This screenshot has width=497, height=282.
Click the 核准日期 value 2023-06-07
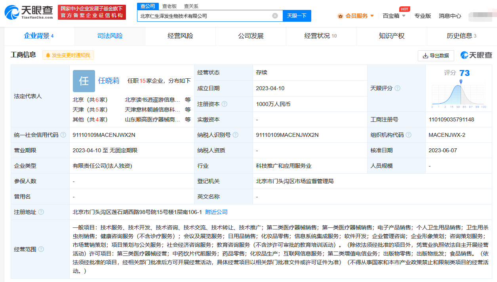click(x=443, y=150)
